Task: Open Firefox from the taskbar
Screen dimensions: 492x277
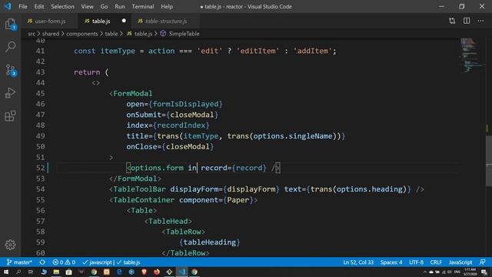Action: [x=157, y=272]
